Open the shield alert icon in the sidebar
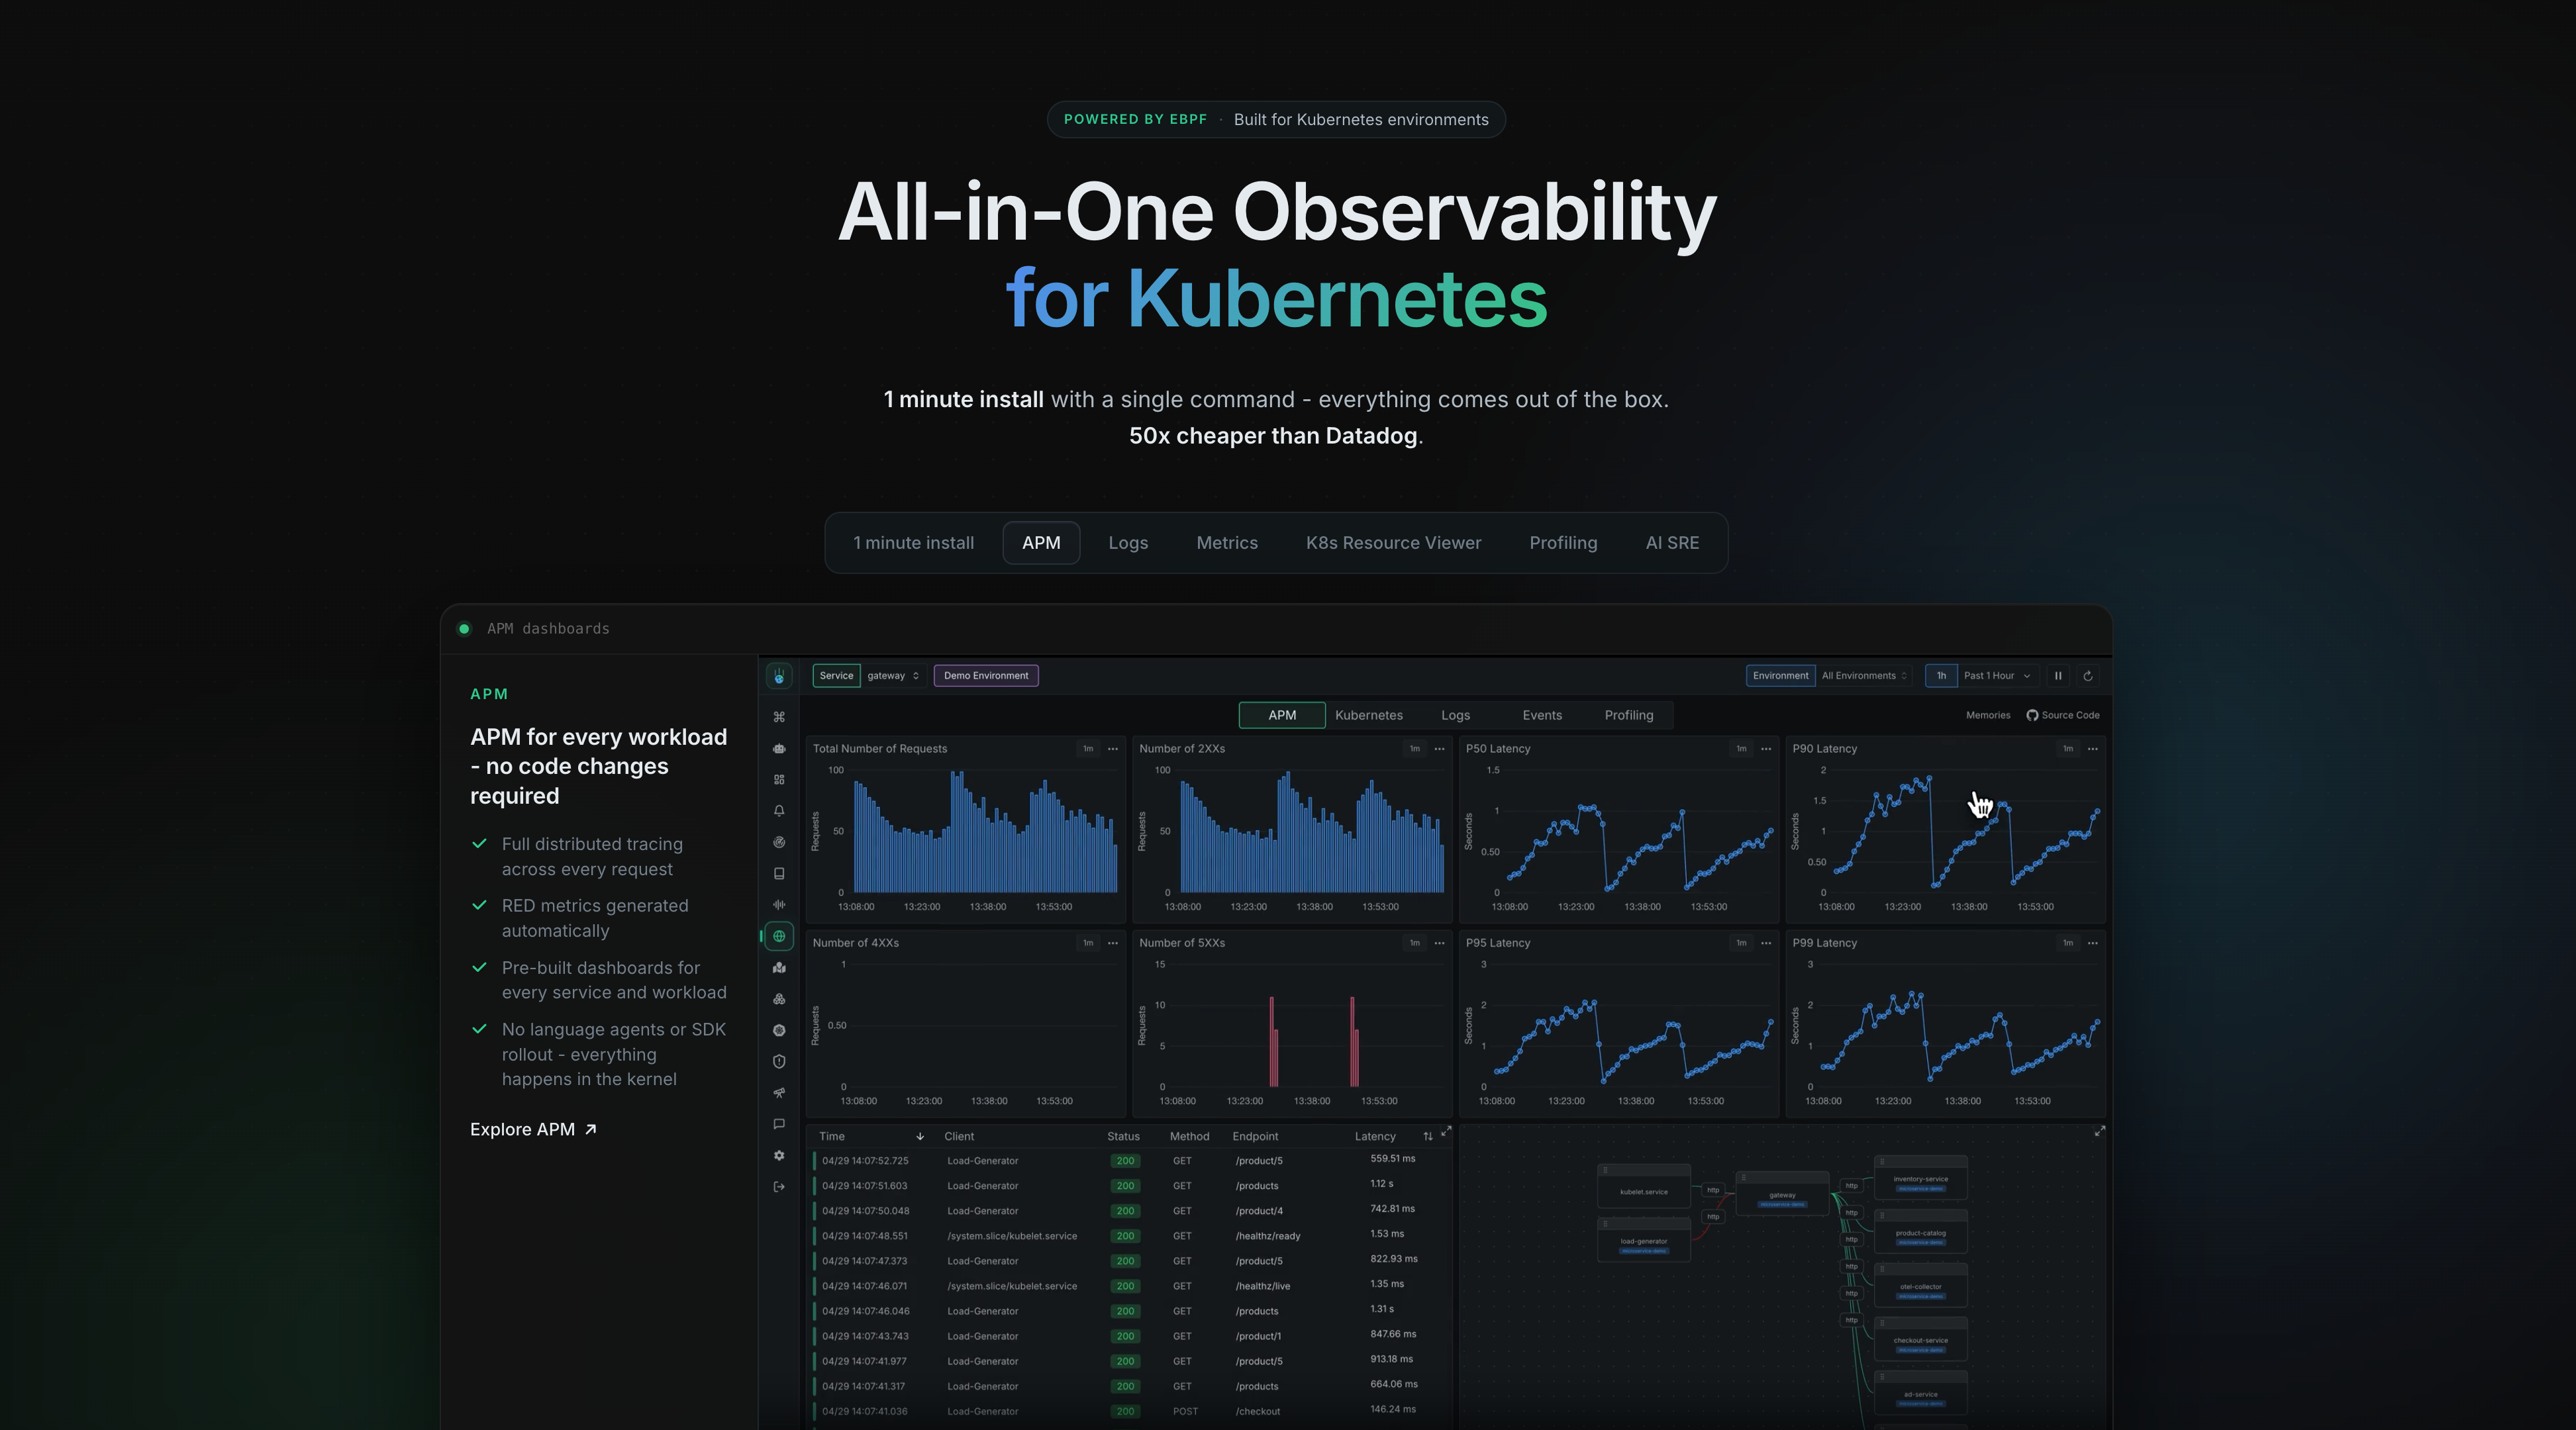2576x1430 pixels. pyautogui.click(x=779, y=1061)
